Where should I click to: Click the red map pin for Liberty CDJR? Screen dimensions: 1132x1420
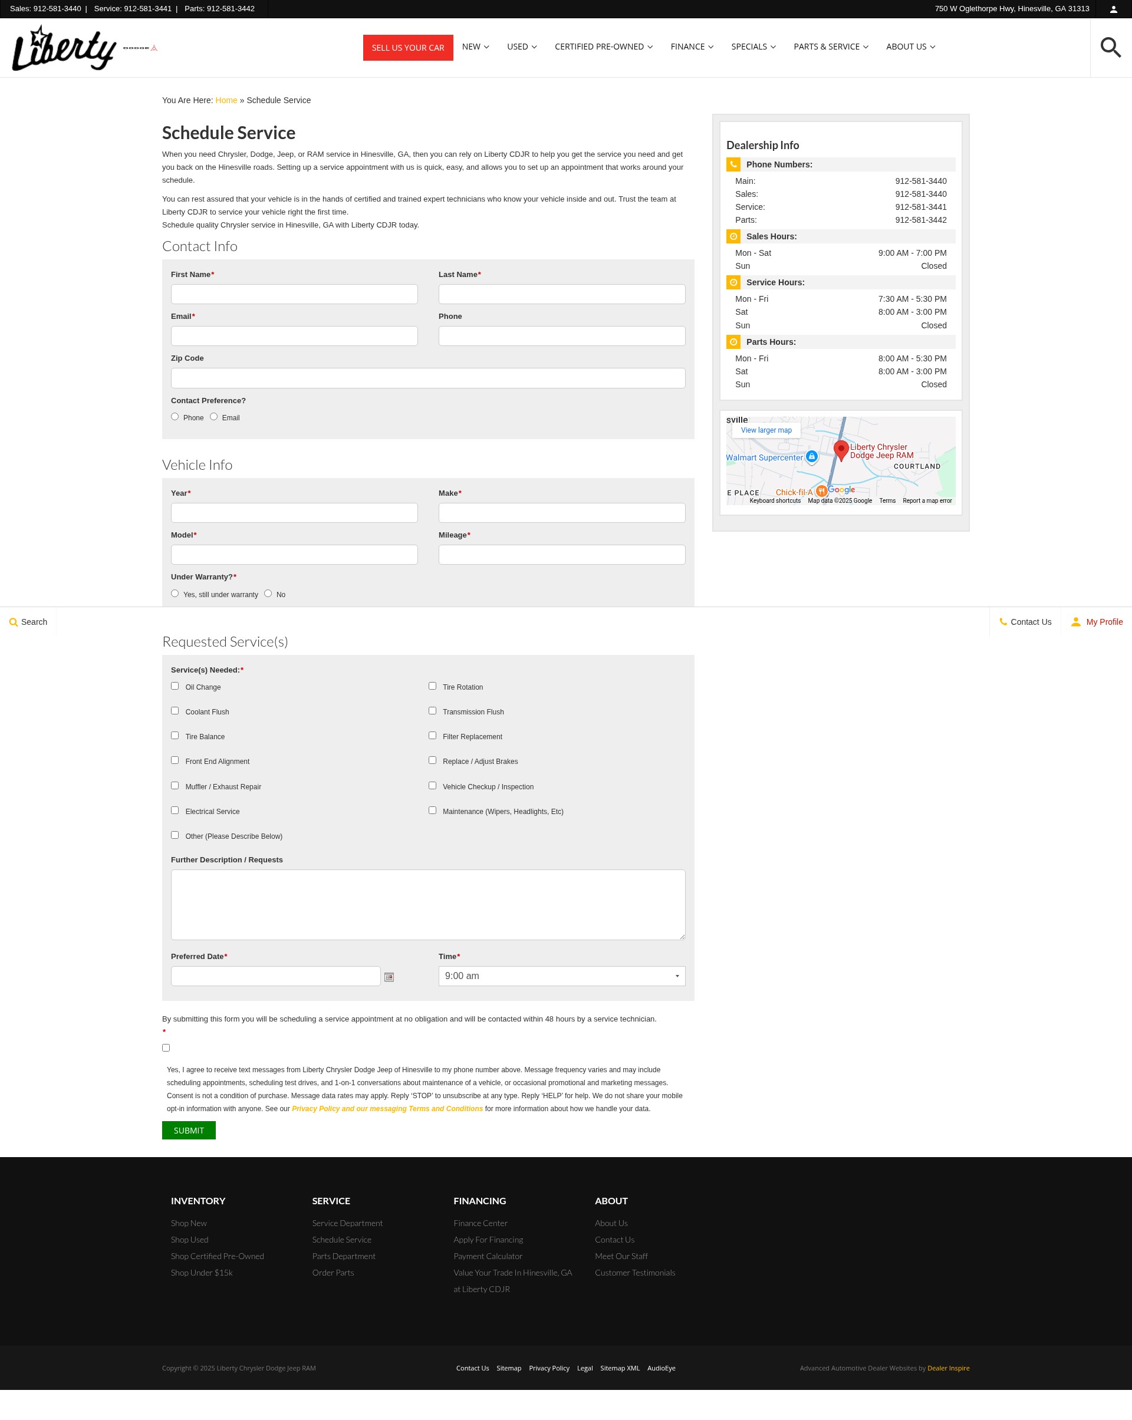pyautogui.click(x=841, y=450)
